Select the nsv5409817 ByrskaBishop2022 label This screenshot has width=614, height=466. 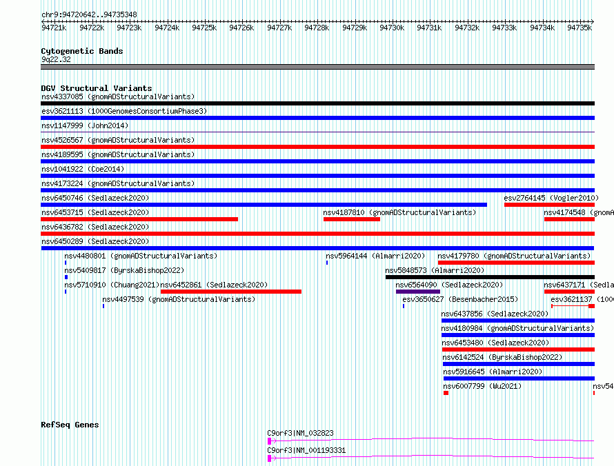point(124,270)
